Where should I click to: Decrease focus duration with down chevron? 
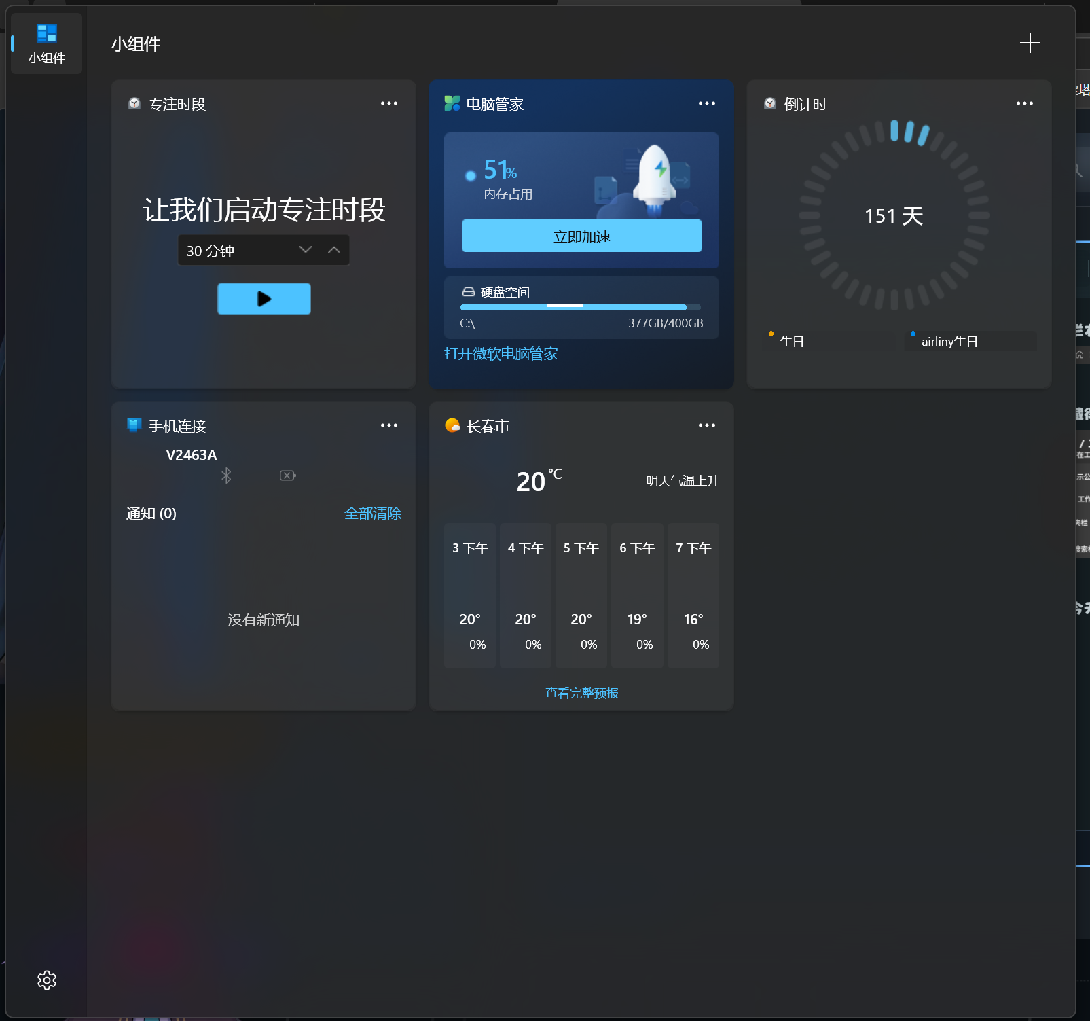pyautogui.click(x=306, y=250)
